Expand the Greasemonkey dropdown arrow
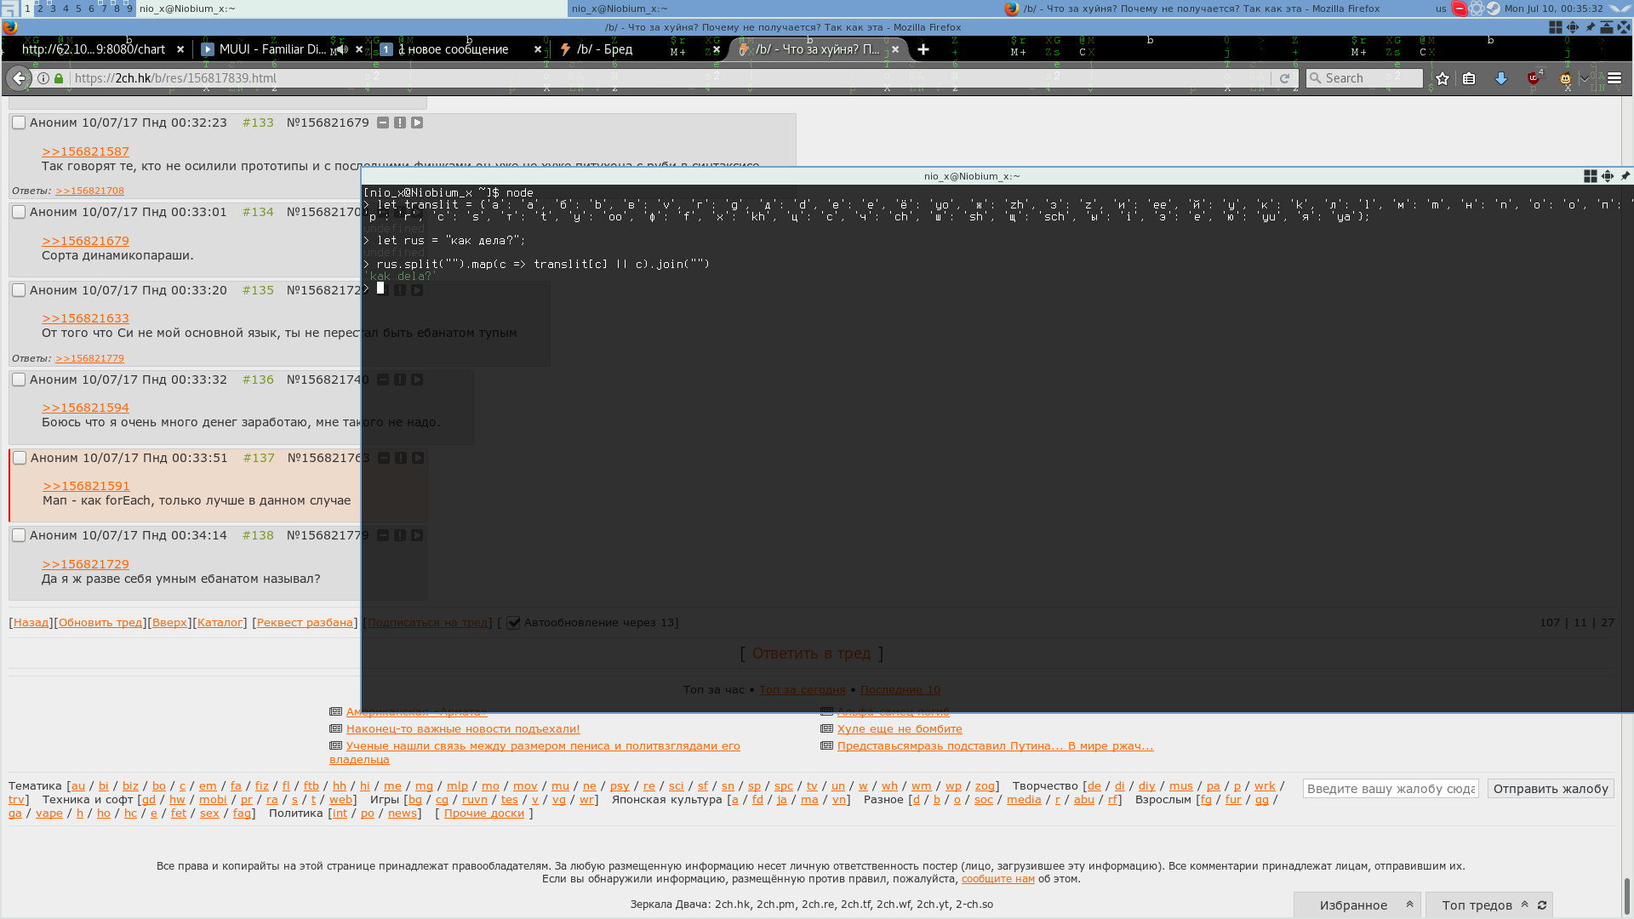1634x919 pixels. [x=1584, y=78]
